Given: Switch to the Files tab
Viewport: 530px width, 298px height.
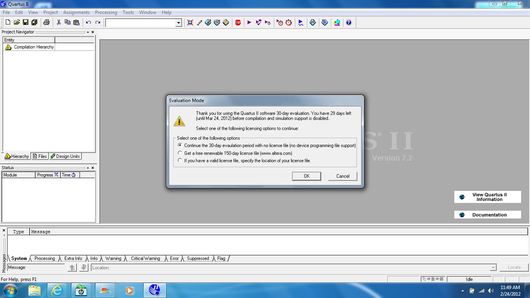Looking at the screenshot, I should (40, 156).
